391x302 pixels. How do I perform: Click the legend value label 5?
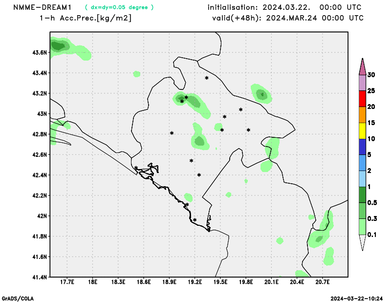pos(369,154)
